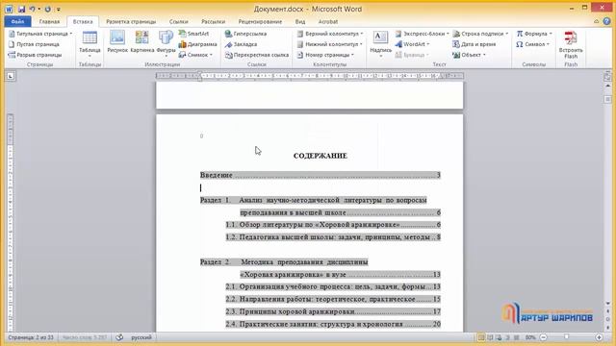Open the Картинка clip art tool
Image resolution: width=616 pixels, height=346 pixels.
141,42
